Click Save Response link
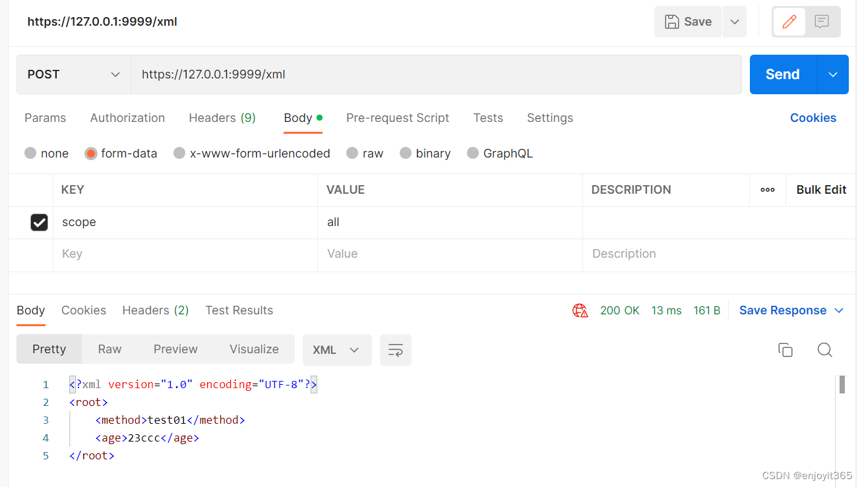The height and width of the screenshot is (487, 862). [x=783, y=310]
